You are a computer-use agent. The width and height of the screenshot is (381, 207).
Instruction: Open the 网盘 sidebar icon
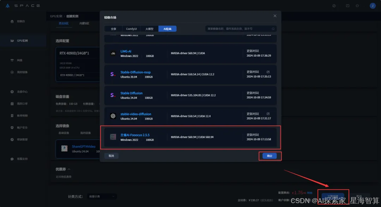(12, 60)
